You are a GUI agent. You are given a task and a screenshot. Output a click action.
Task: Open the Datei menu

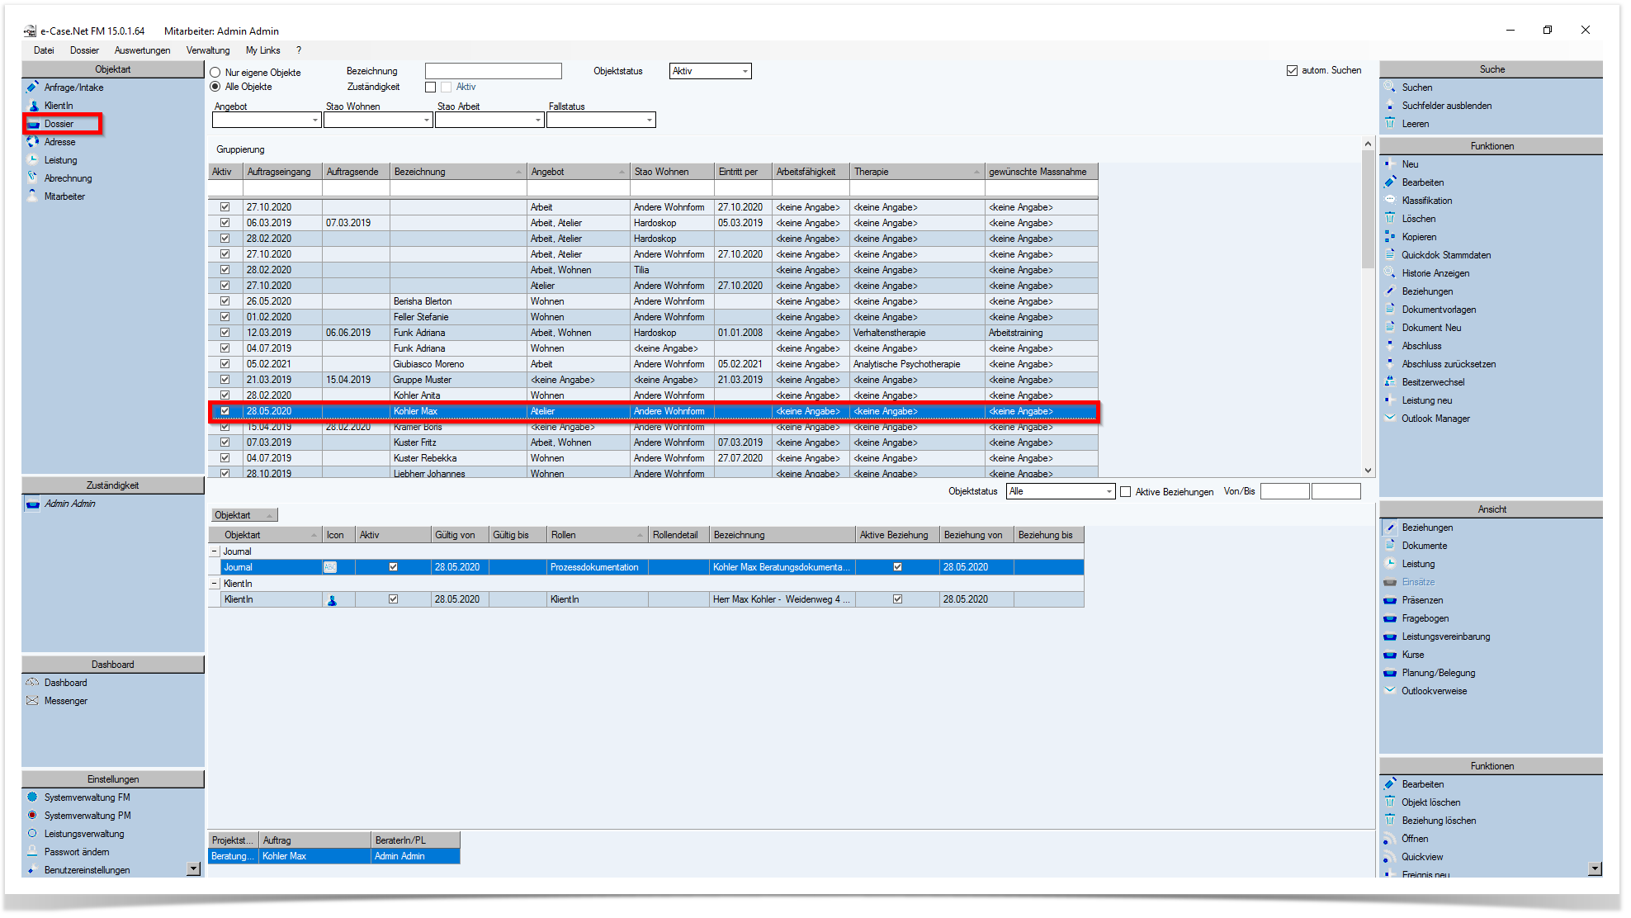[x=44, y=50]
